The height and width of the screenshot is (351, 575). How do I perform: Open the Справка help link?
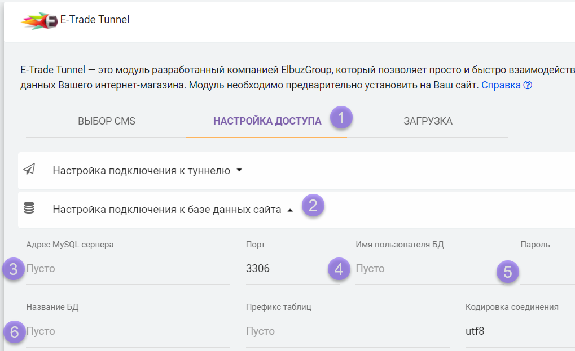tap(501, 86)
